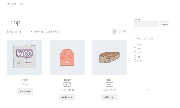The width and height of the screenshot is (180, 108).
Task: Click the home icon in breadcrumb
Action: [8, 4]
